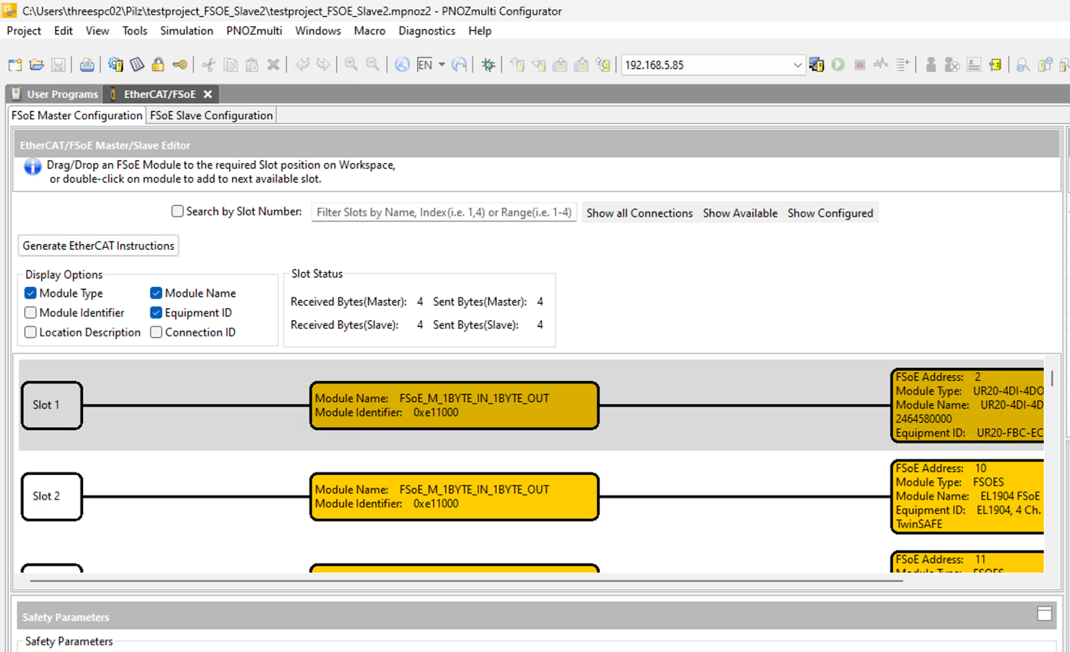Open the Tools menu
1070x652 pixels.
(134, 31)
